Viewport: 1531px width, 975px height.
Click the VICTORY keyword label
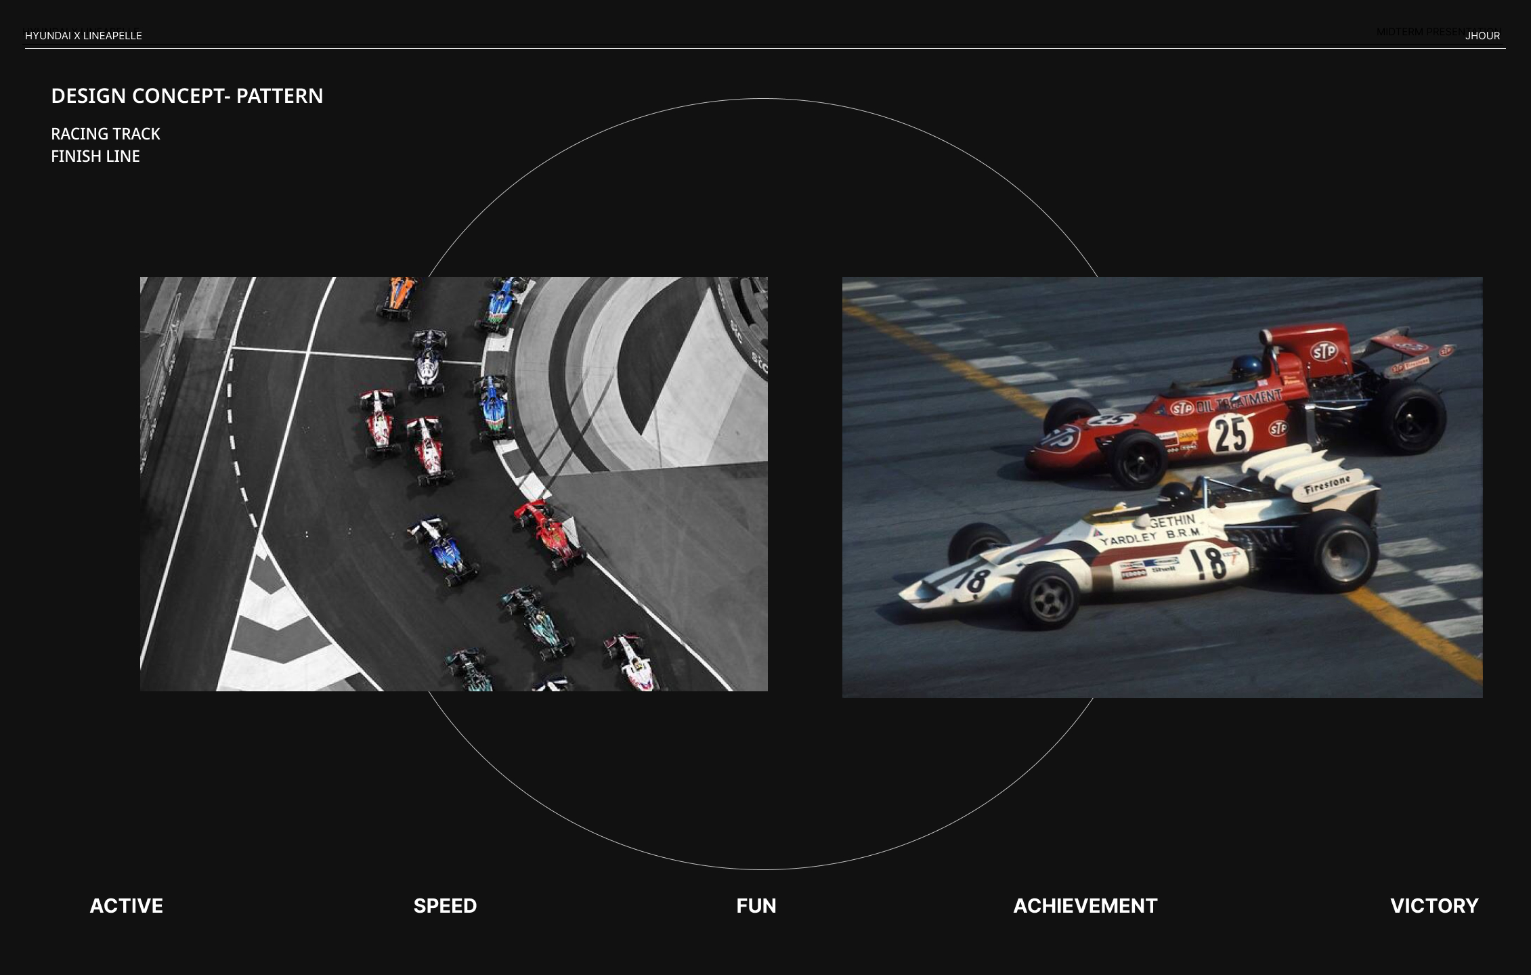(1433, 906)
